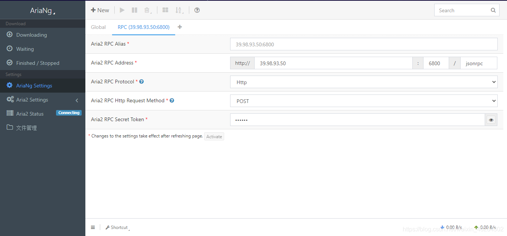Click the trash delete icon in toolbar
Screen dimensions: 507x236
point(147,10)
